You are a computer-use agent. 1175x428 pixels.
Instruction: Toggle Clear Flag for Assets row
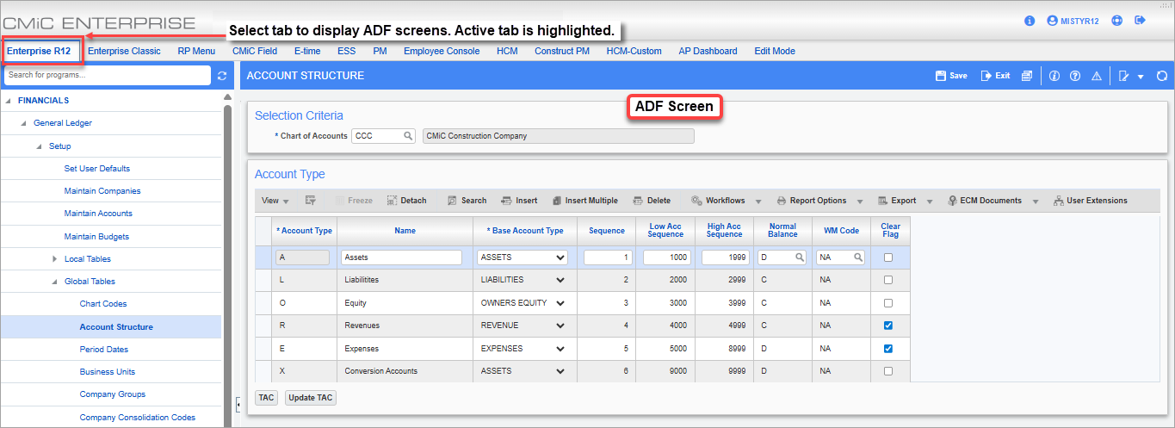click(x=888, y=257)
